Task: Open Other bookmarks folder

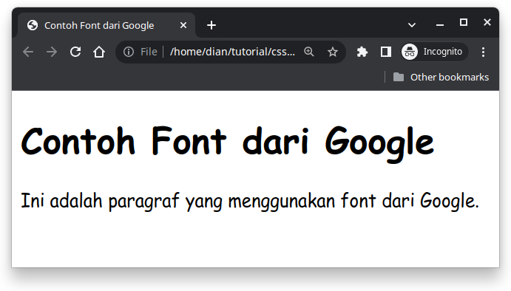Action: (x=441, y=77)
